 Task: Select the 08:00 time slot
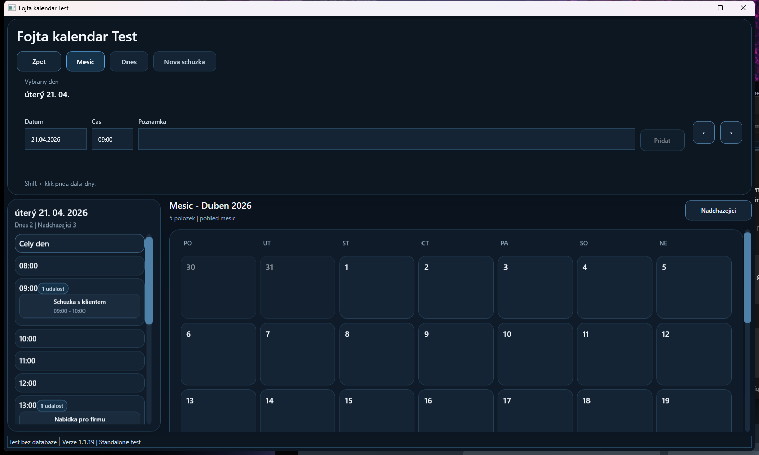pyautogui.click(x=79, y=265)
